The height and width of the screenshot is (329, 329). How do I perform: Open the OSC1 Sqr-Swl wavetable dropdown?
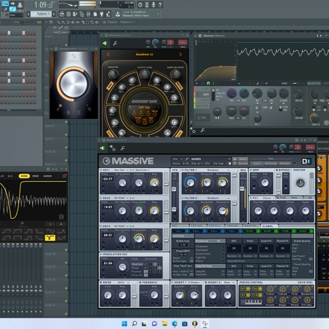tap(121, 170)
